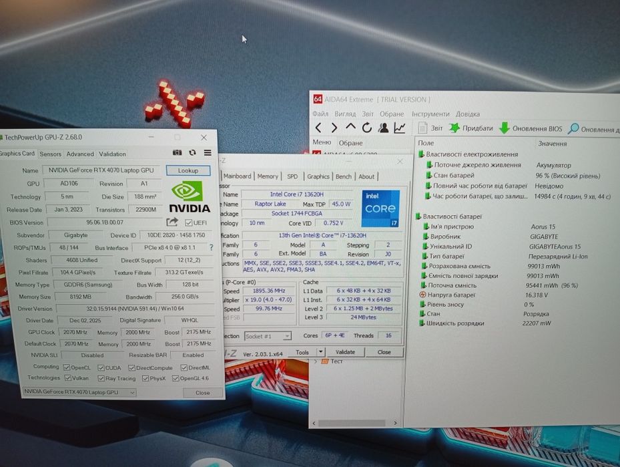The width and height of the screenshot is (620, 467).
Task: Open the Вигляд menu in AIDA64
Action: [x=345, y=114]
